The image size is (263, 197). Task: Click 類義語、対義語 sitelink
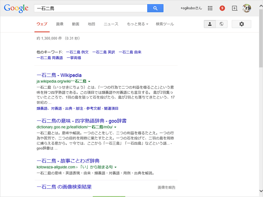tap(49, 109)
